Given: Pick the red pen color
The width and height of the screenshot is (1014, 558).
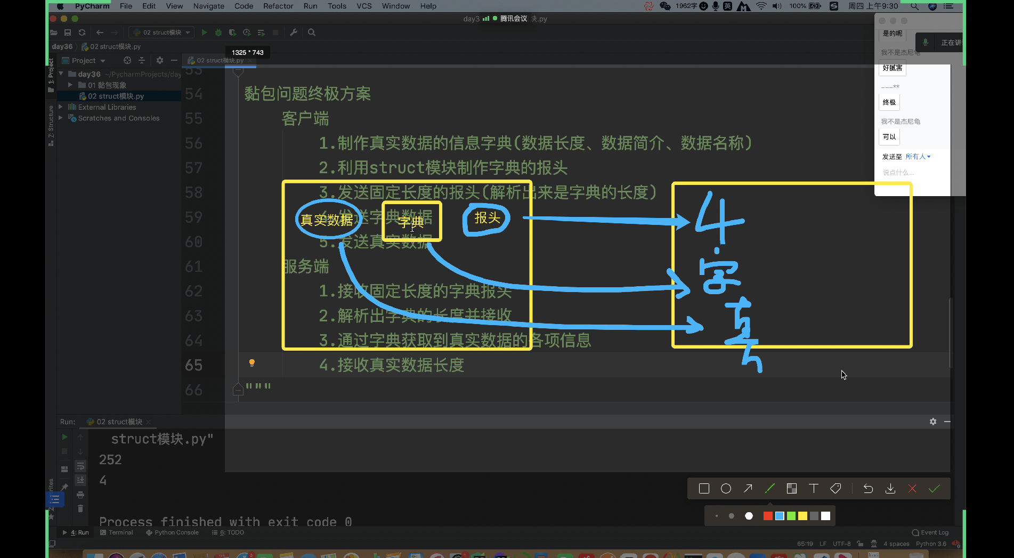Looking at the screenshot, I should [768, 516].
